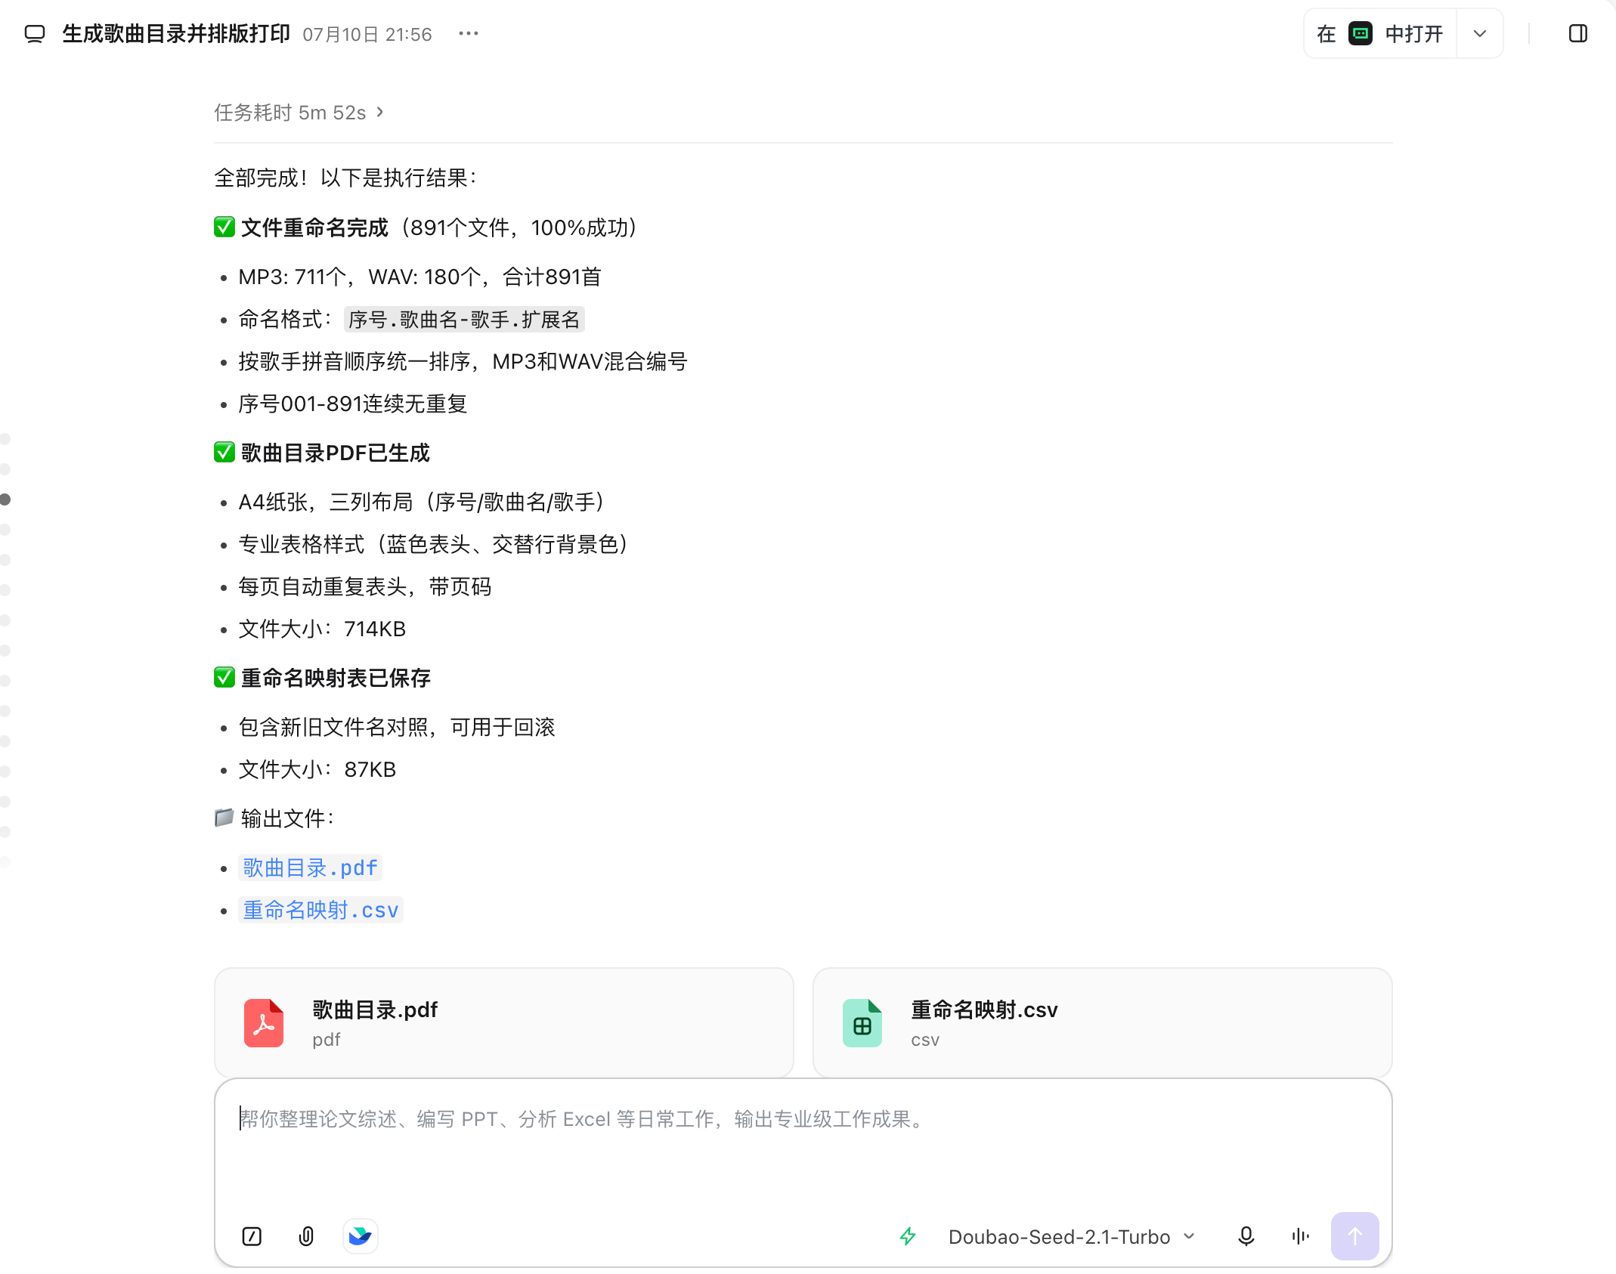The width and height of the screenshot is (1616, 1274).
Task: Click the 文件大小: 714KB line
Action: pos(323,629)
